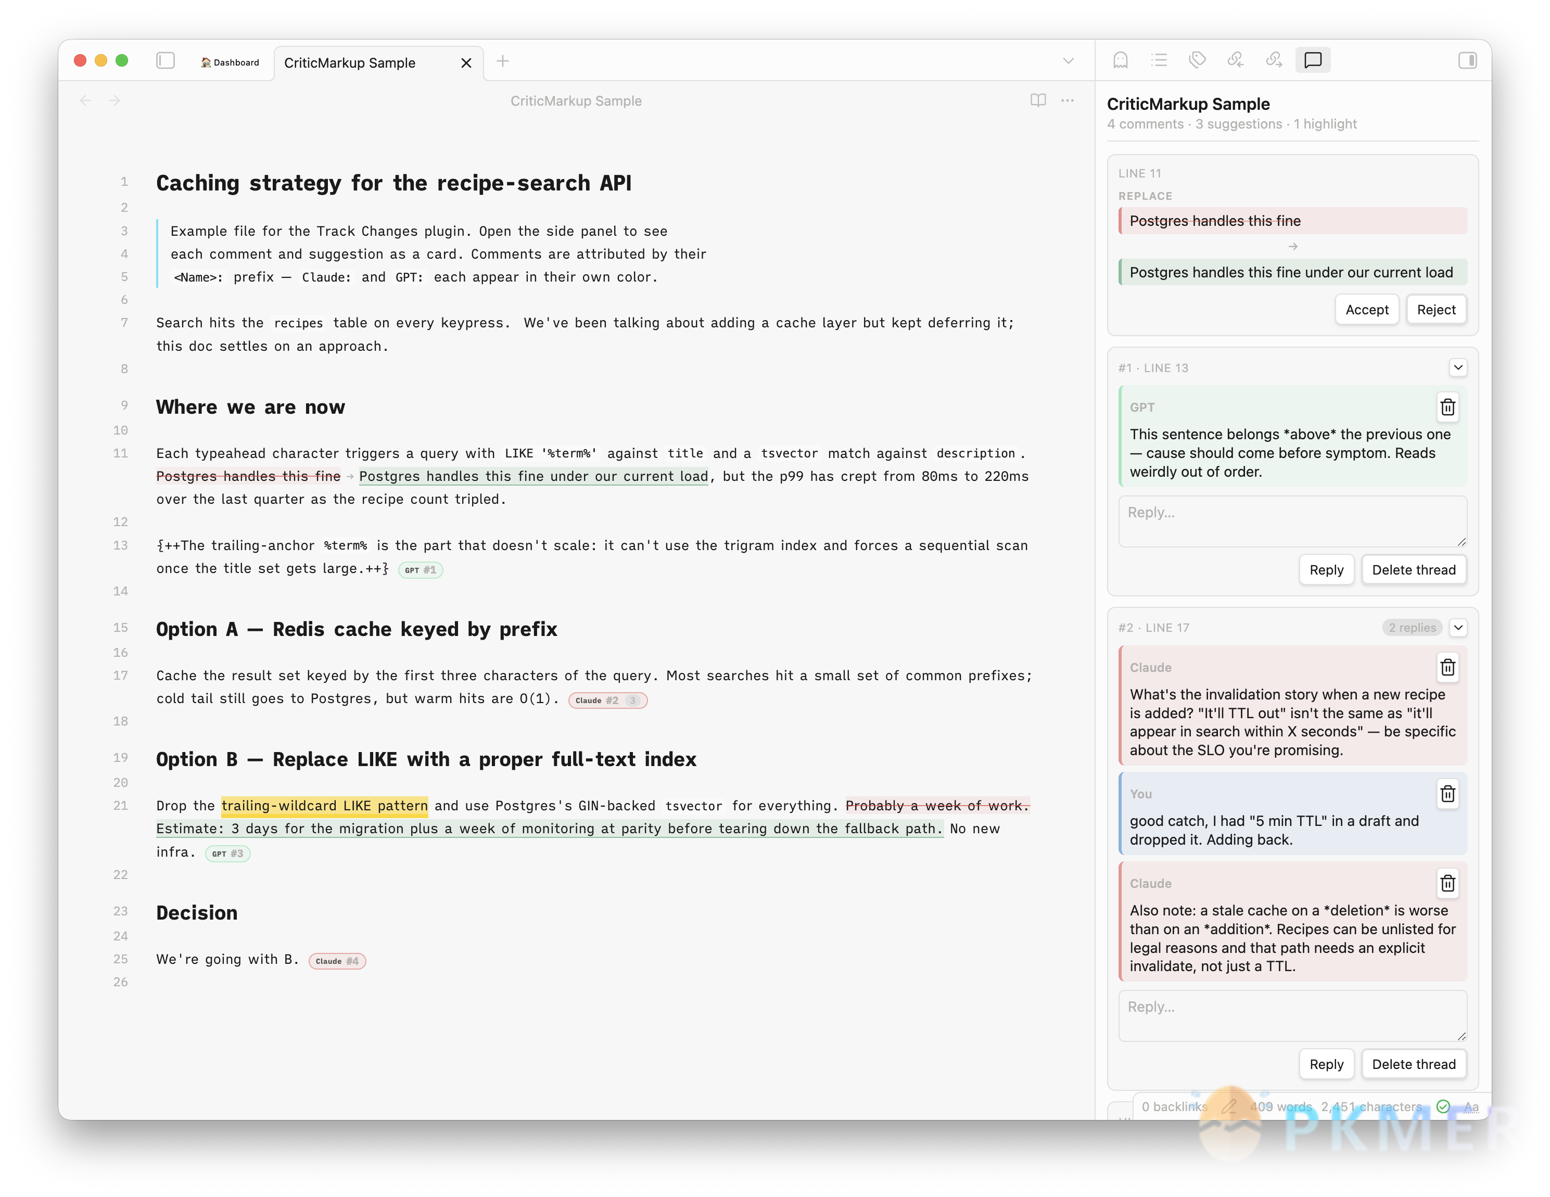Delete thread #1 on line 13
This screenshot has width=1550, height=1197.
tap(1414, 570)
